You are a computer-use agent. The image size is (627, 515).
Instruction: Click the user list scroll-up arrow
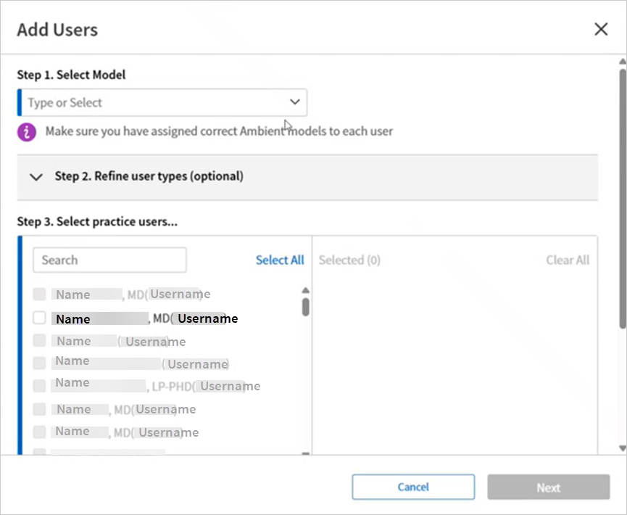305,291
